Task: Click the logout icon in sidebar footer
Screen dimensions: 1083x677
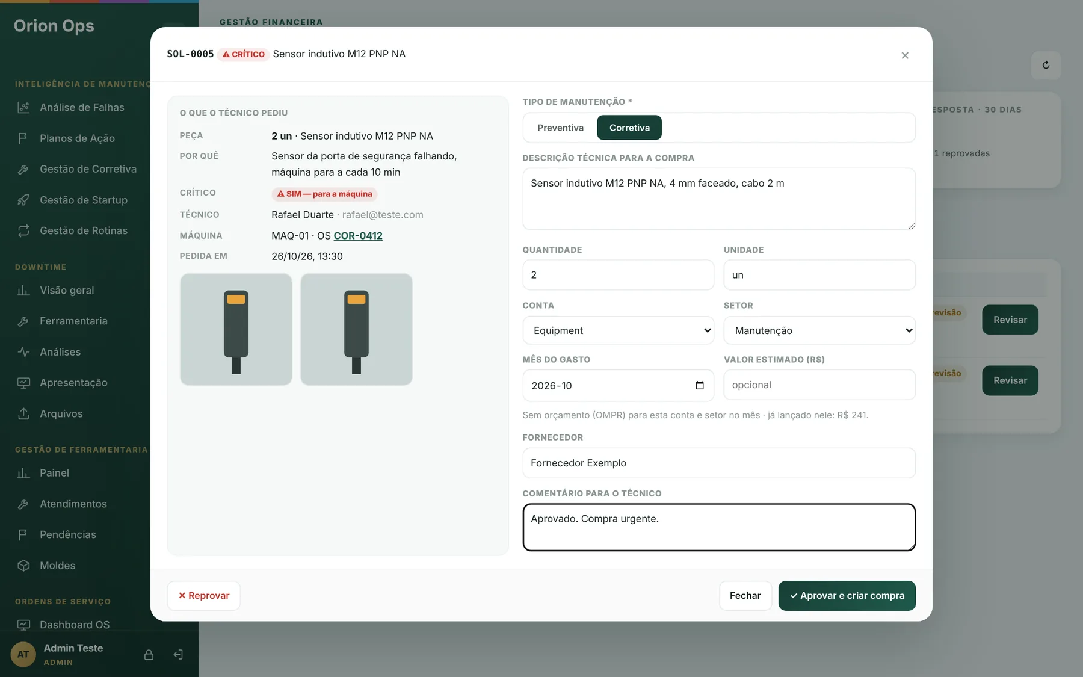Action: coord(178,655)
